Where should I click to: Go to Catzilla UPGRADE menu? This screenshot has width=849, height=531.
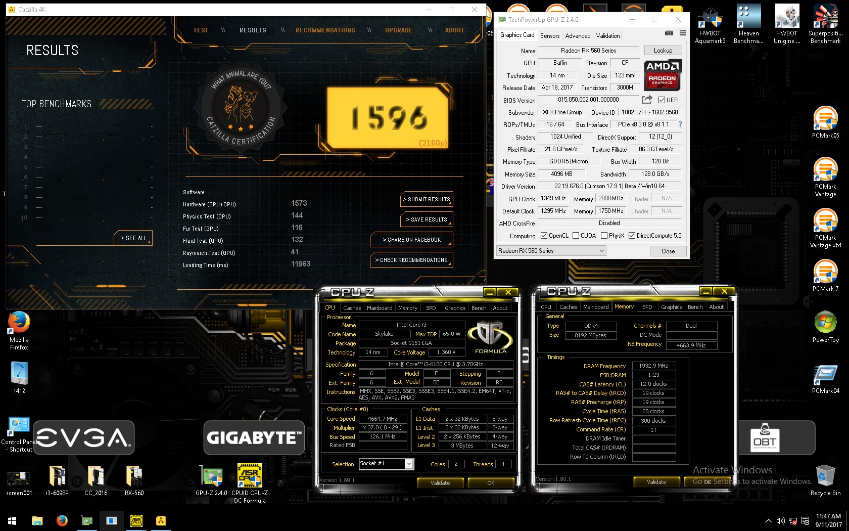399,30
